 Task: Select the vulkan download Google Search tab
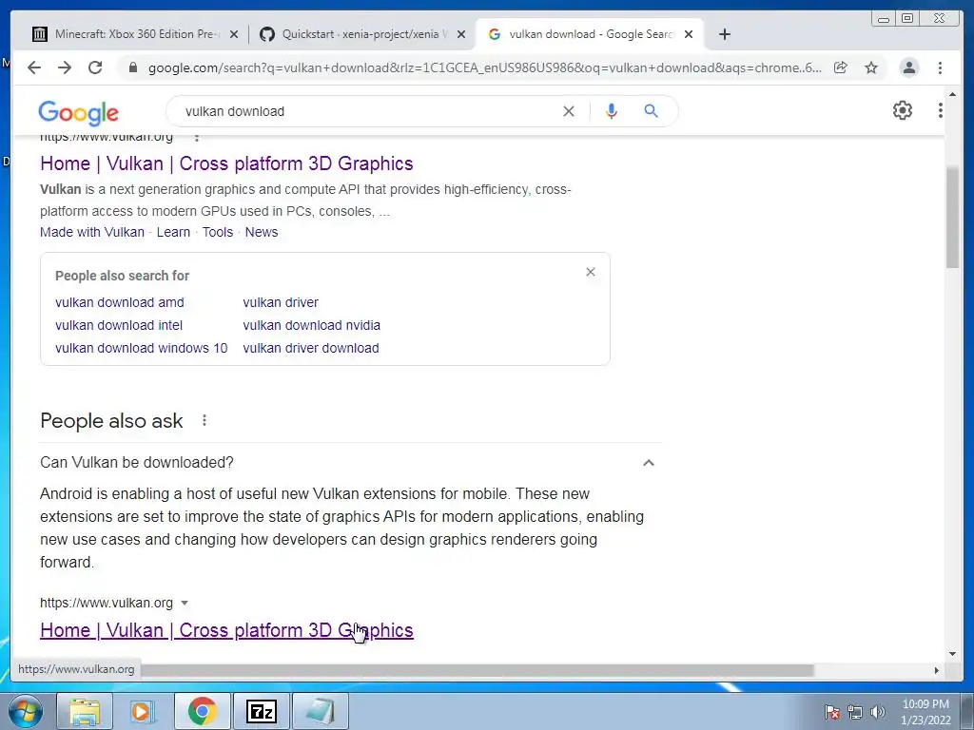pos(590,34)
